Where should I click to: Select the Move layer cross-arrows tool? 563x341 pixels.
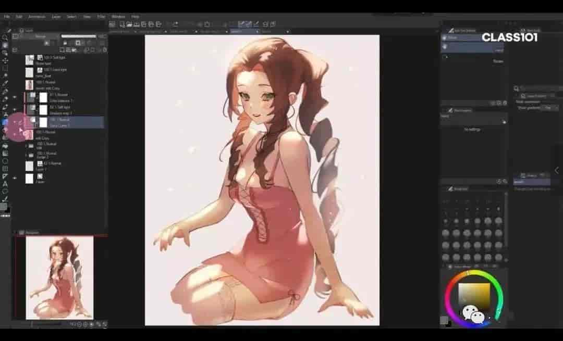(x=5, y=60)
